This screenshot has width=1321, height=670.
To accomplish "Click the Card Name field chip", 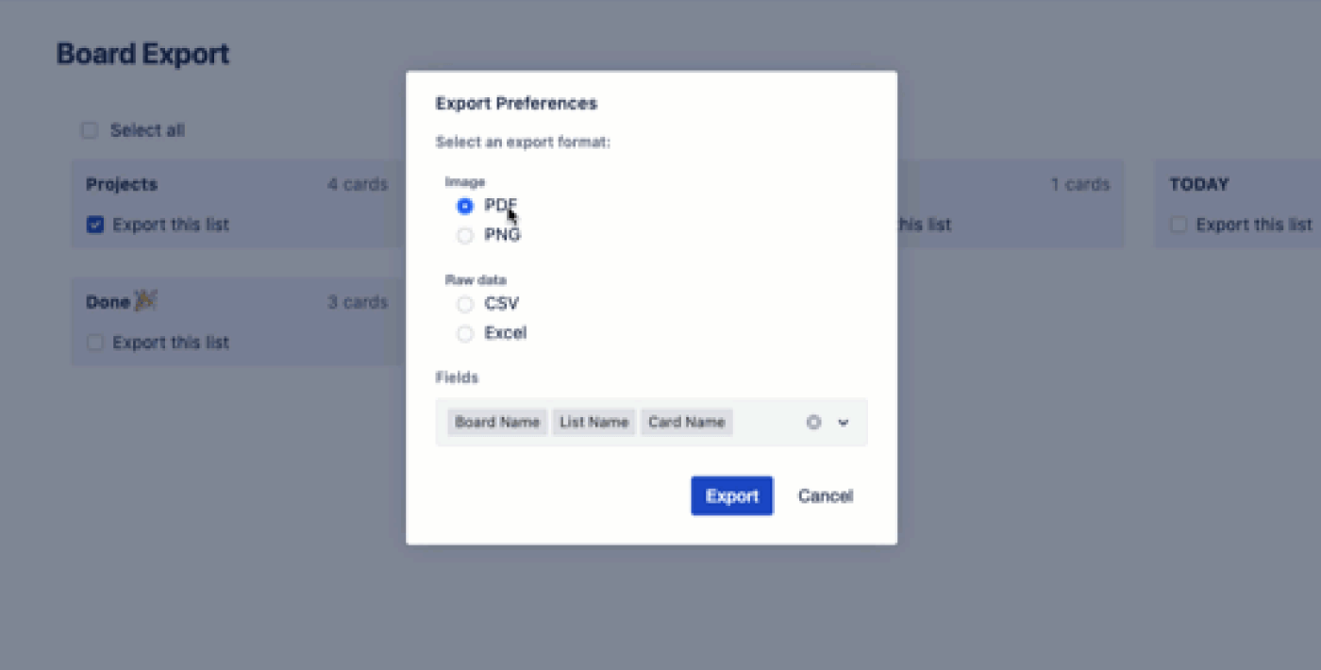I will click(686, 422).
